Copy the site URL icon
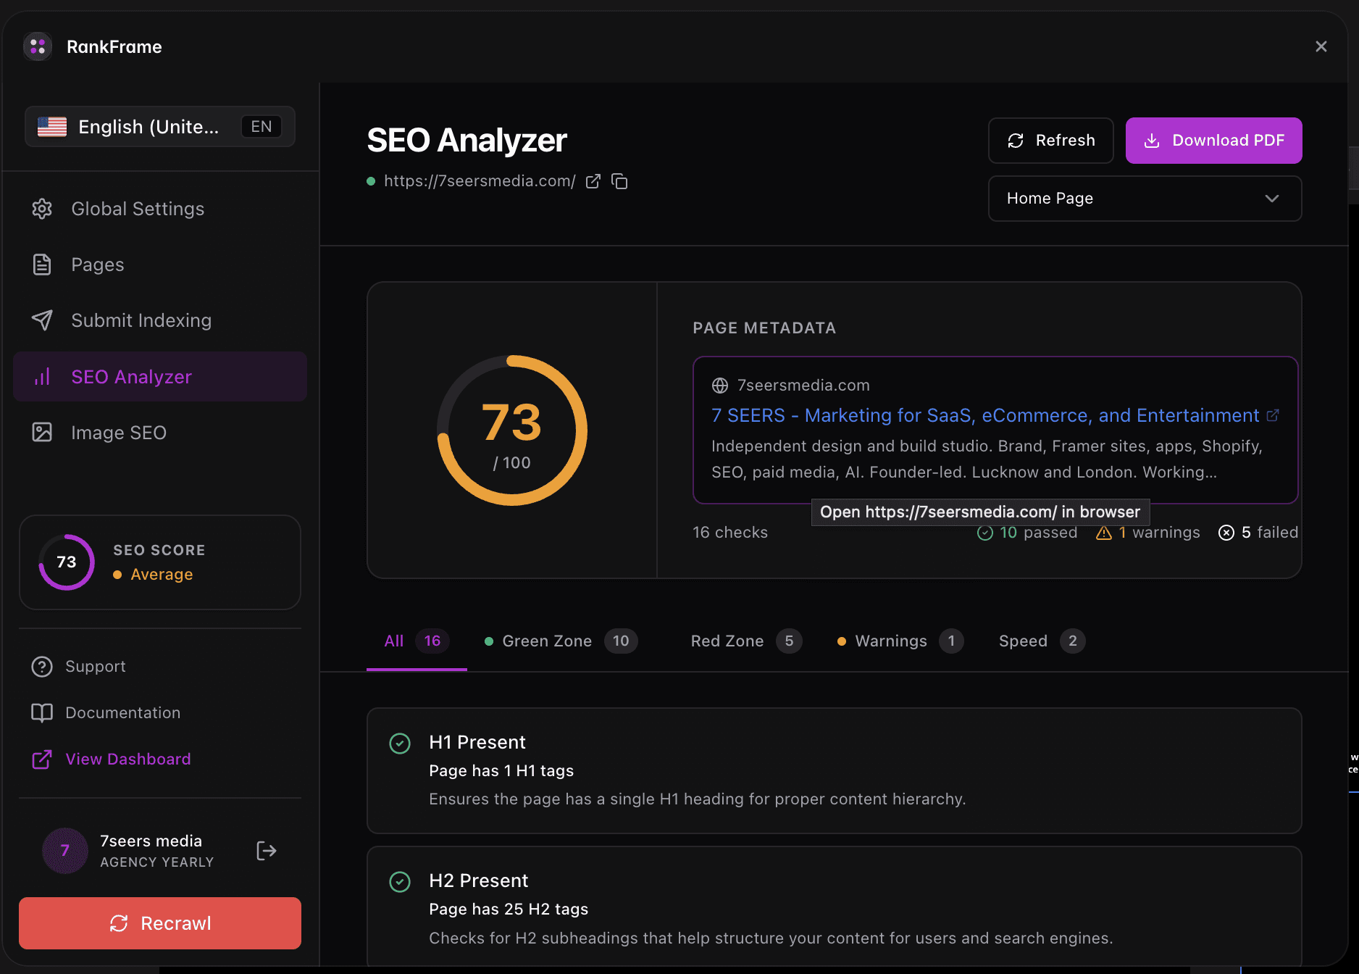This screenshot has height=974, width=1359. [619, 181]
